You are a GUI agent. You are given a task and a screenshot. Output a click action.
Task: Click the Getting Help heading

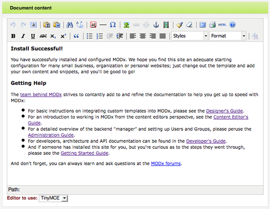click(x=28, y=83)
